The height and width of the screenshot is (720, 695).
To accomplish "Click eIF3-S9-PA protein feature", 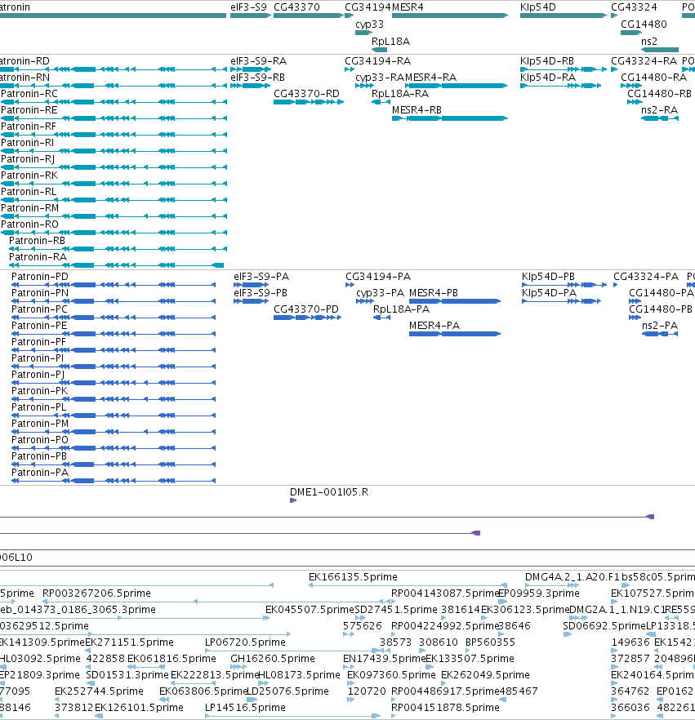I will click(252, 285).
